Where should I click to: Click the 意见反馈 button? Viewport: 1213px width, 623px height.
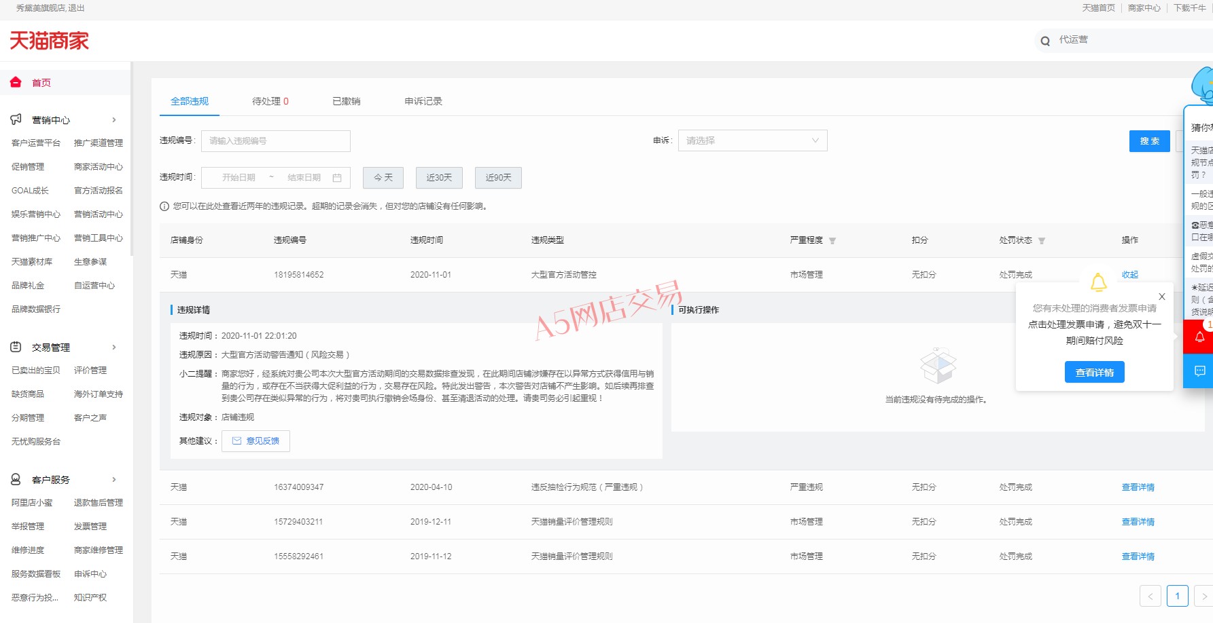click(256, 441)
